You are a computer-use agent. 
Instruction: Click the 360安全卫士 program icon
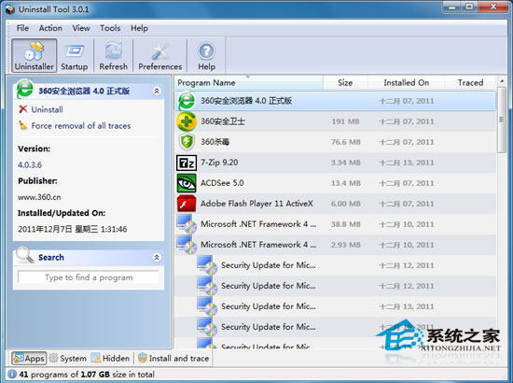(x=187, y=121)
